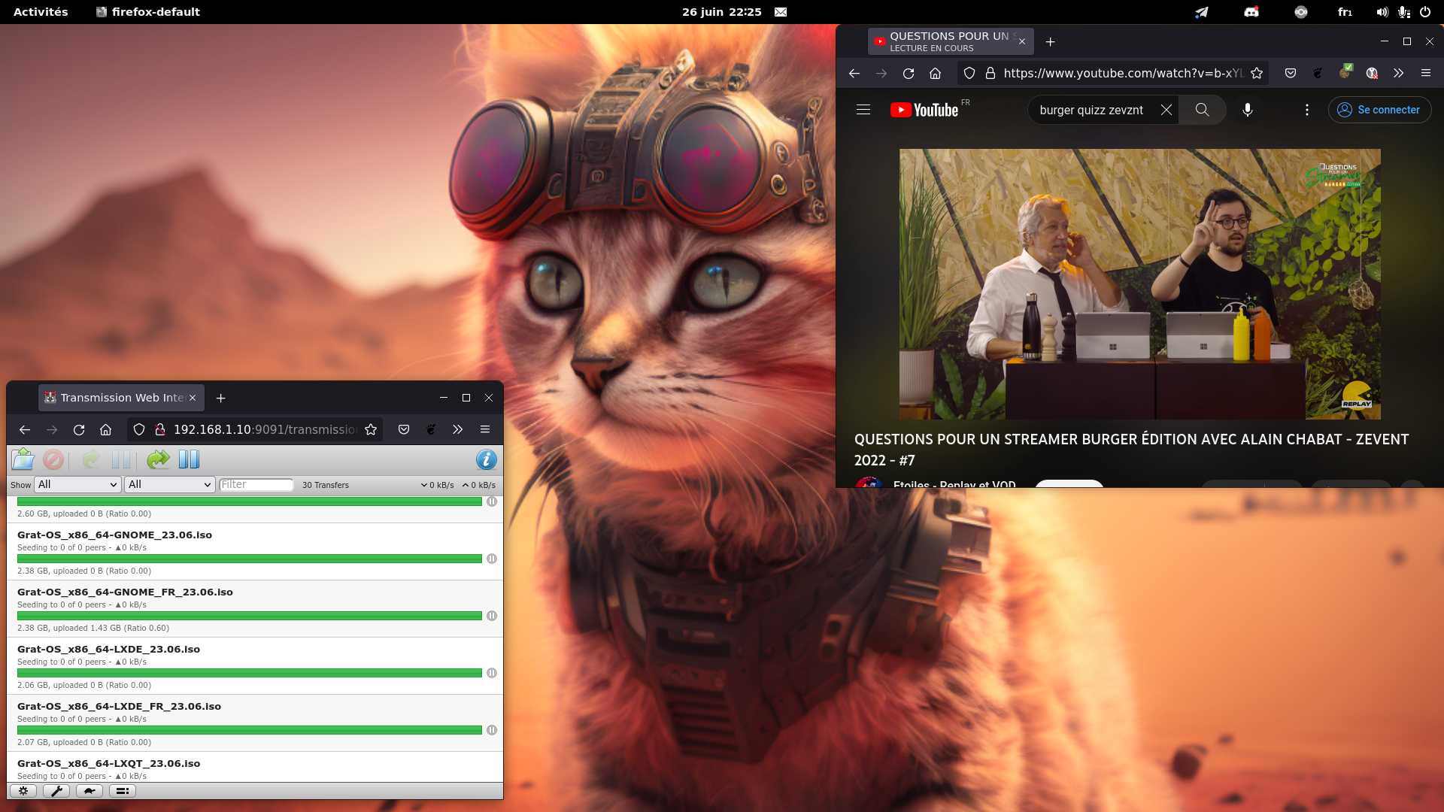
Task: Open the torrent inspector info icon
Action: coord(486,459)
